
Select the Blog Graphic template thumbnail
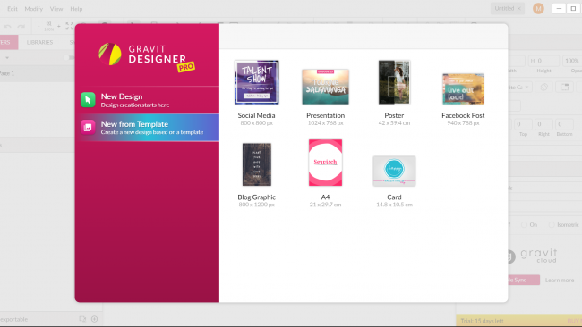coord(256,164)
